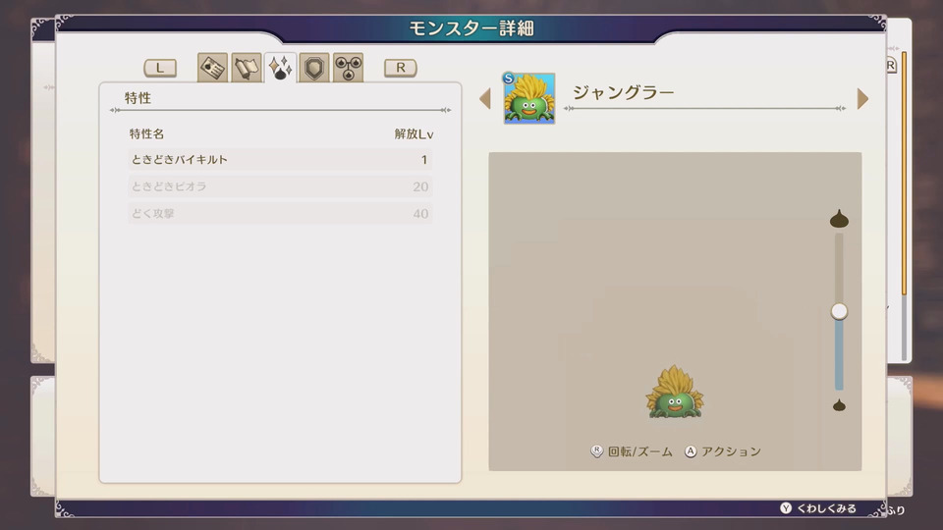
Task: Click the unlock level 20 value
Action: pos(420,186)
